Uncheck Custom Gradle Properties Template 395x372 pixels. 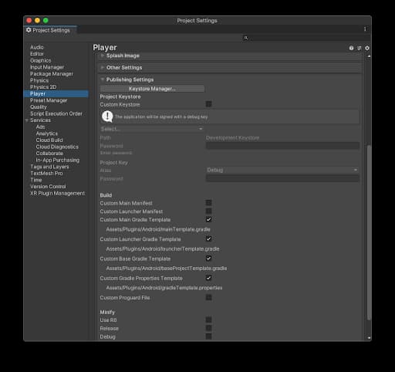pyautogui.click(x=209, y=278)
